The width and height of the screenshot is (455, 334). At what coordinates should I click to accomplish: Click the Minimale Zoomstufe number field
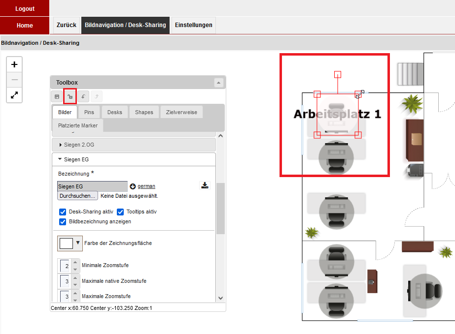coord(65,266)
